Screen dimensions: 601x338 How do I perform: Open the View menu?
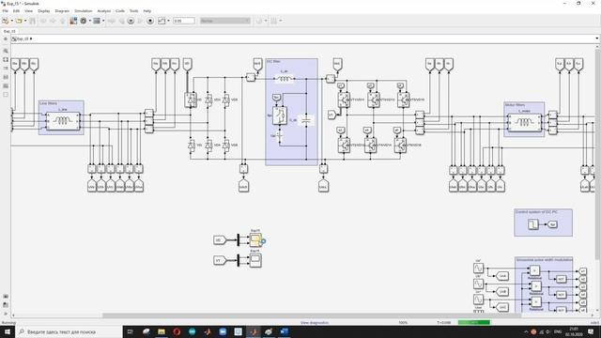coord(28,11)
